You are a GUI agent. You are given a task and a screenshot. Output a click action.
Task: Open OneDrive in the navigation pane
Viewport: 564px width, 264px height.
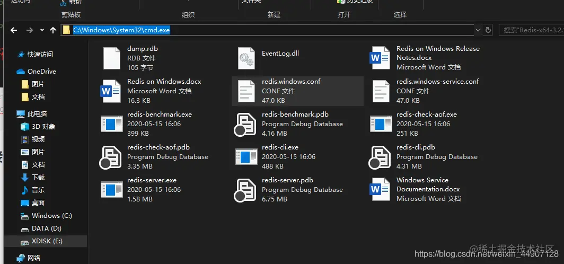point(37,71)
